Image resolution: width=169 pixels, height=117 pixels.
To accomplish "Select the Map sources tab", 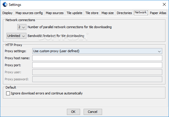I will coord(55,13).
